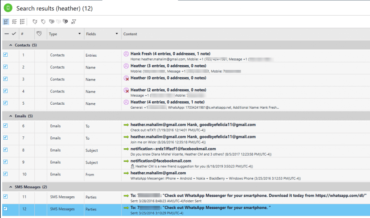Click the green device icon beside Search results

click(8, 8)
